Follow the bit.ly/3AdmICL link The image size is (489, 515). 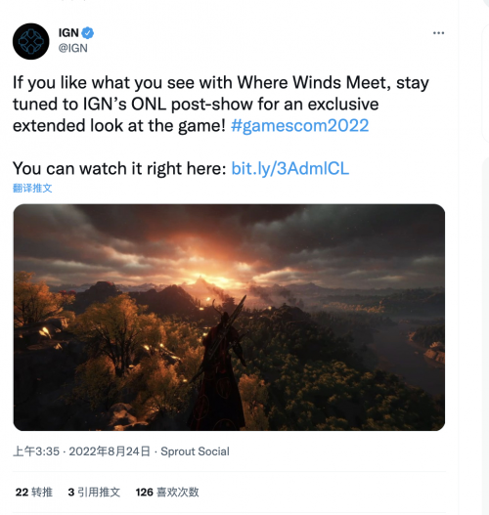(x=289, y=168)
